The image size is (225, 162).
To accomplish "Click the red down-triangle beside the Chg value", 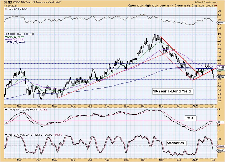I will tap(216, 6).
